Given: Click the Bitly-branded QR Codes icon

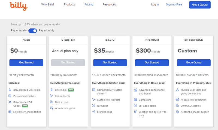Looking at the screenshot, I should (10, 102).
